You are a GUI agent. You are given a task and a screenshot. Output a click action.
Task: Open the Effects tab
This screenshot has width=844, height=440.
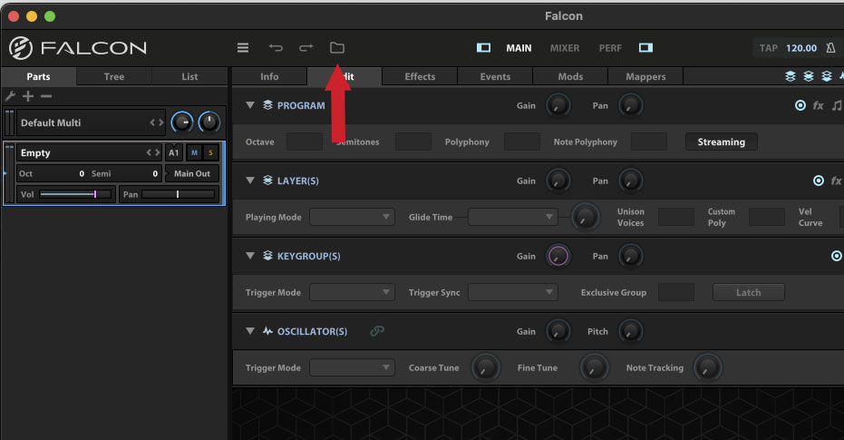[x=420, y=76]
